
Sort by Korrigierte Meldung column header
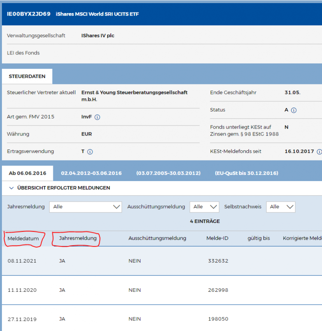pos(302,238)
